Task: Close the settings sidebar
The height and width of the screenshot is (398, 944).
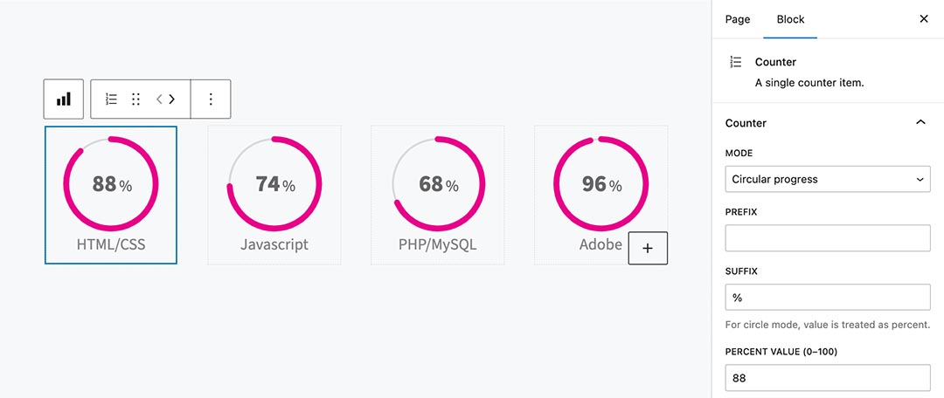Action: [x=924, y=19]
